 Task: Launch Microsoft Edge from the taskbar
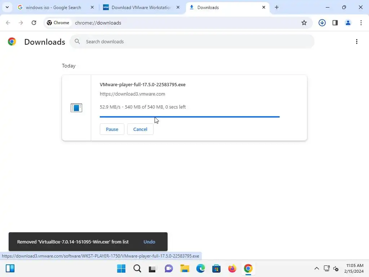[x=200, y=268]
